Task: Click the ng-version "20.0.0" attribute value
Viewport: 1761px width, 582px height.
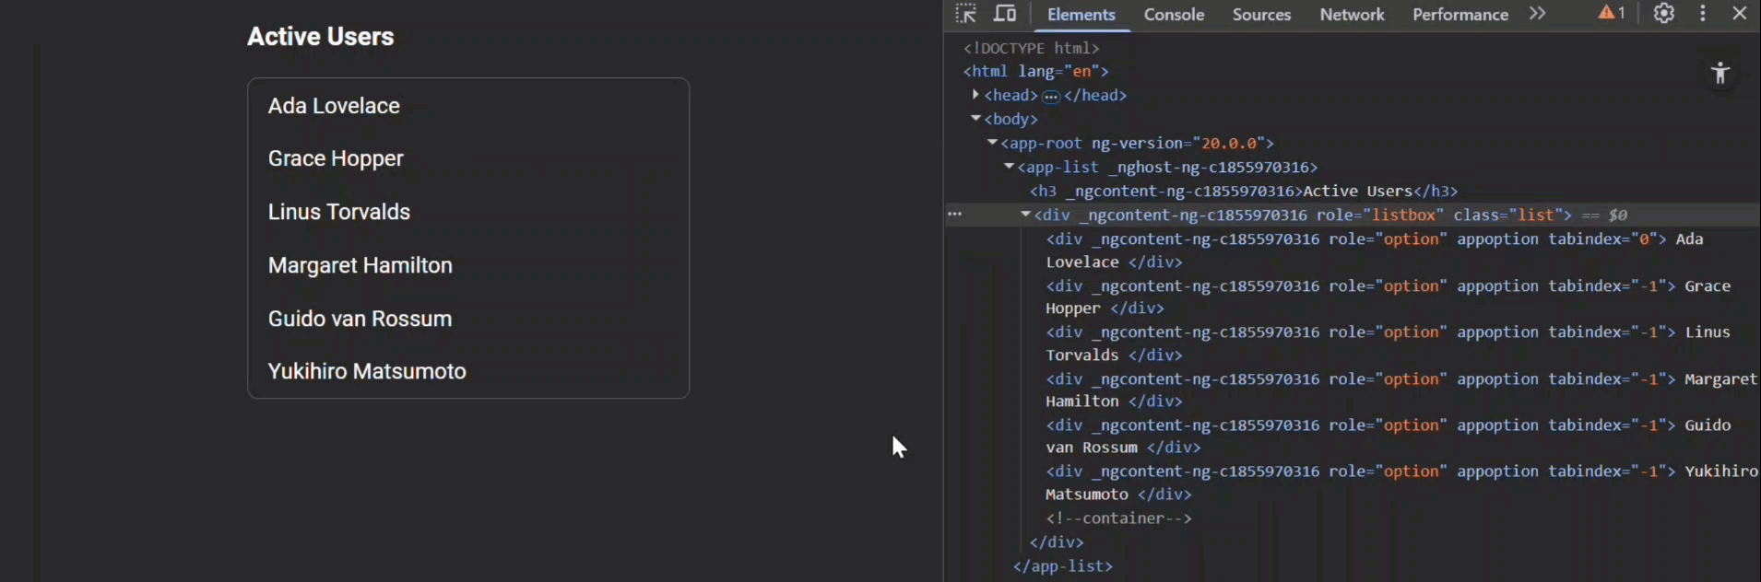Action: click(1229, 143)
